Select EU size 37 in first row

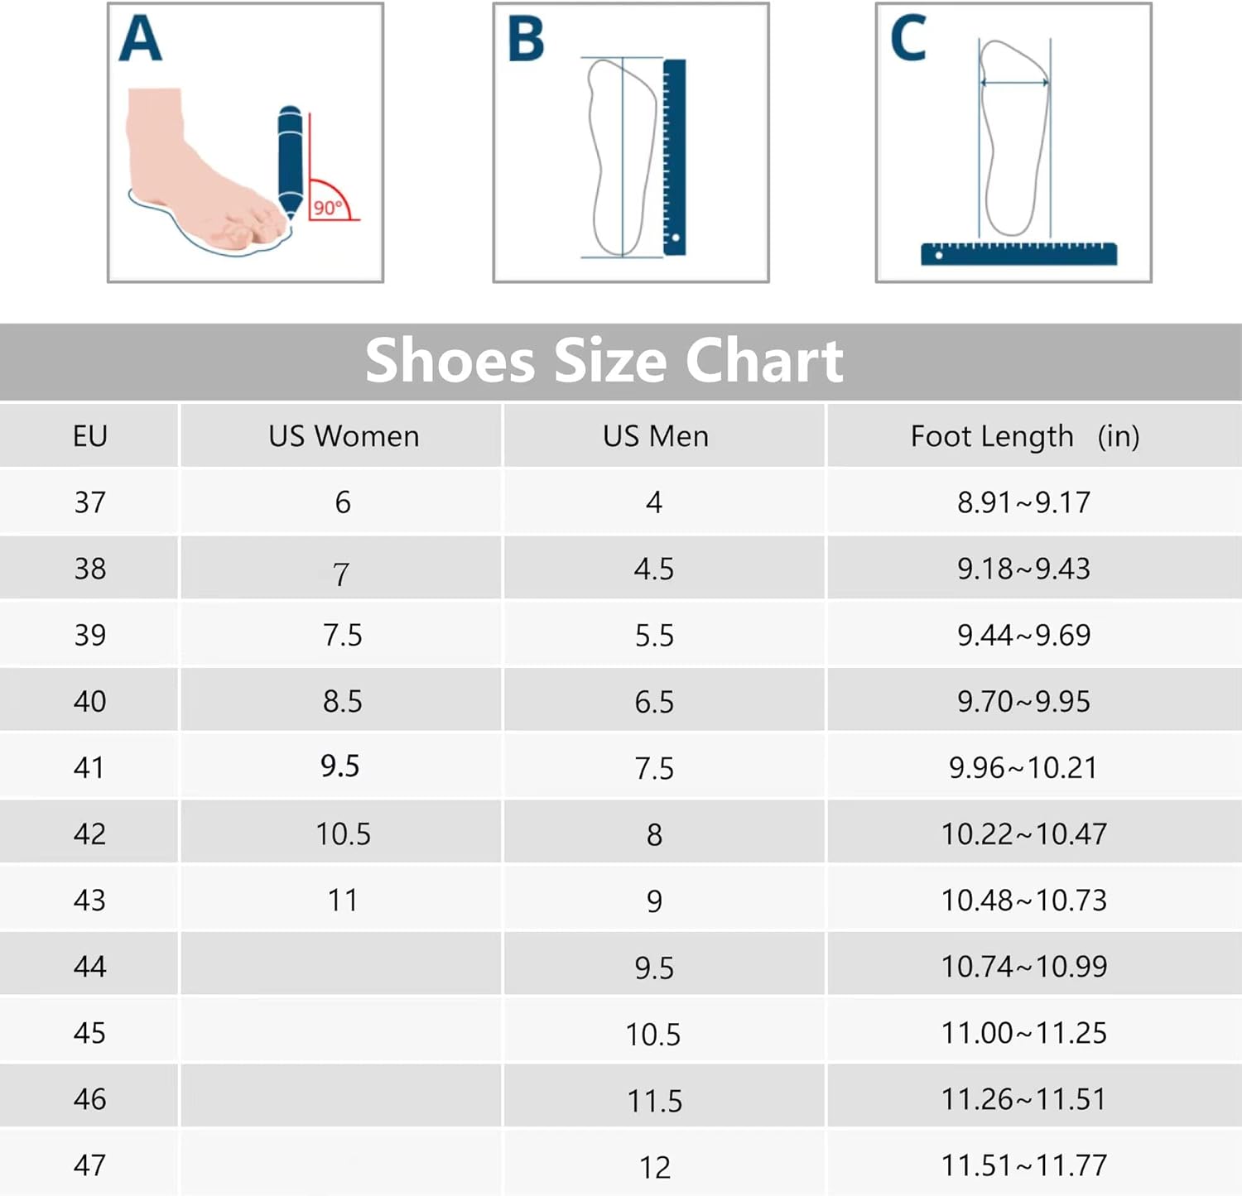89,502
